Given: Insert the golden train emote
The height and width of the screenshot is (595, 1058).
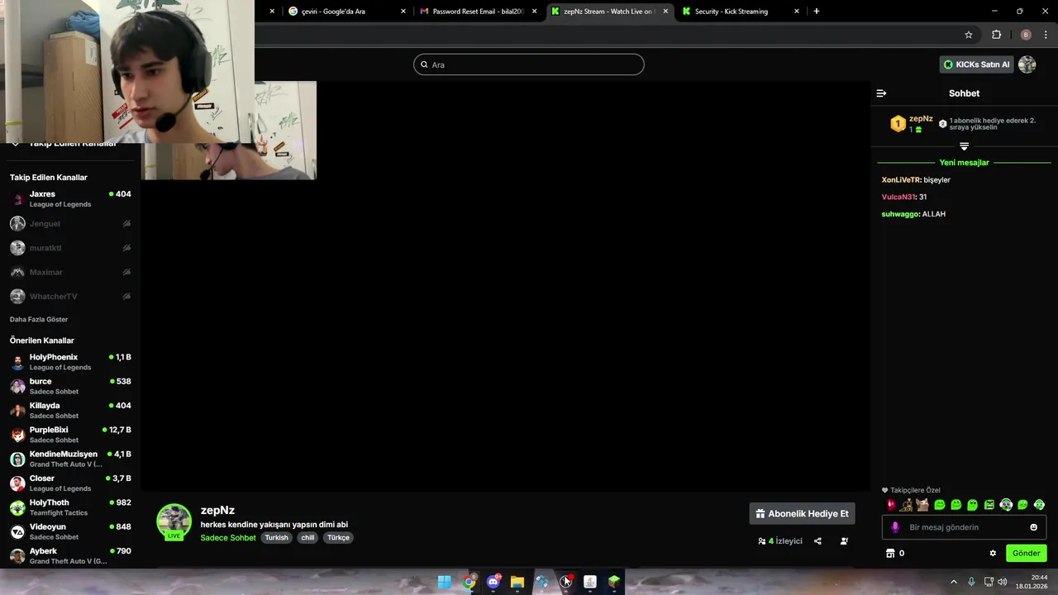Looking at the screenshot, I should point(907,505).
